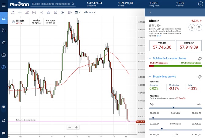
Task: Click the Gan/Pér value
Action: pos(180,3)
